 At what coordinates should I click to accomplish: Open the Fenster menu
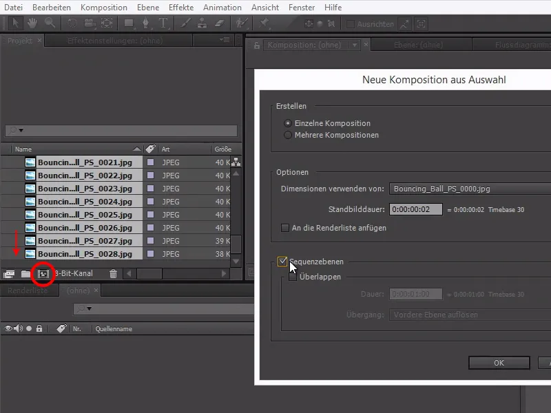click(x=302, y=8)
